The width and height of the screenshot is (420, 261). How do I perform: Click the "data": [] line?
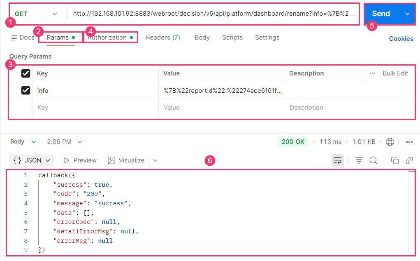73,213
